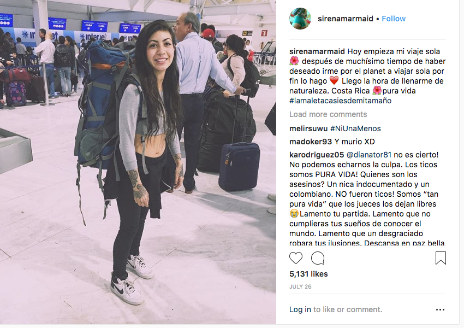This screenshot has width=464, height=328.
Task: Expand Load more comments
Action: click(x=328, y=114)
